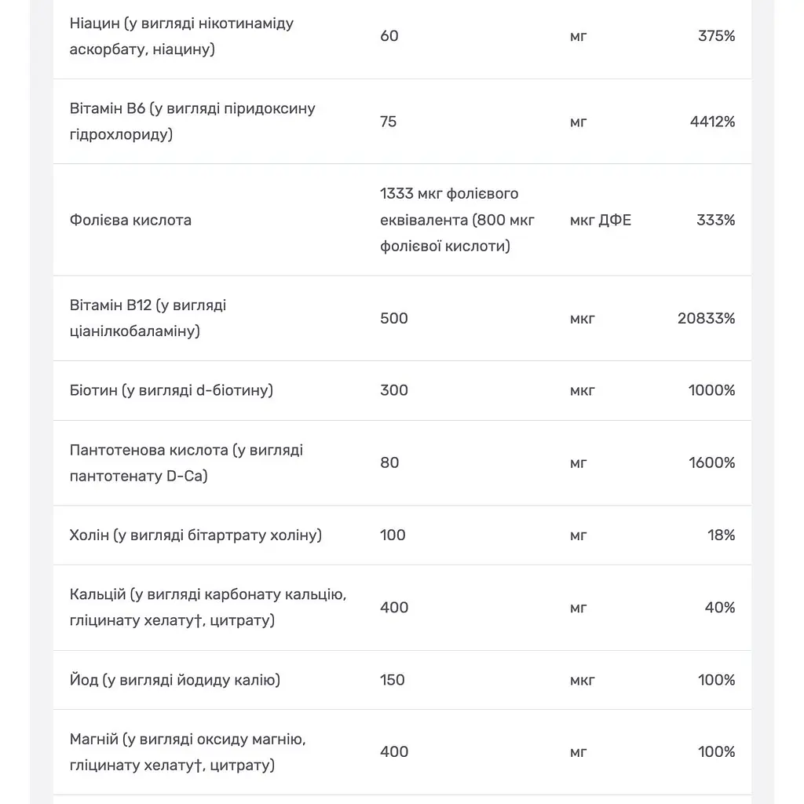Click the 150 amount in Йод row
This screenshot has height=804, width=804.
393,680
